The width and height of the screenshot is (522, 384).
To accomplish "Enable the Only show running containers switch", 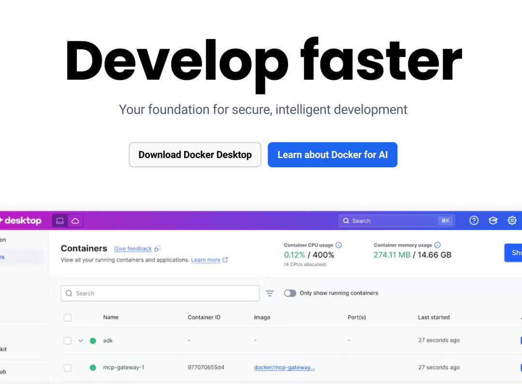I will tap(290, 293).
